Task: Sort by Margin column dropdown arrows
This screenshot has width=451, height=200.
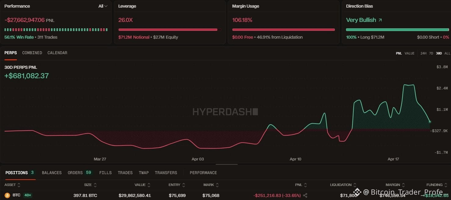Action: coord(403,185)
